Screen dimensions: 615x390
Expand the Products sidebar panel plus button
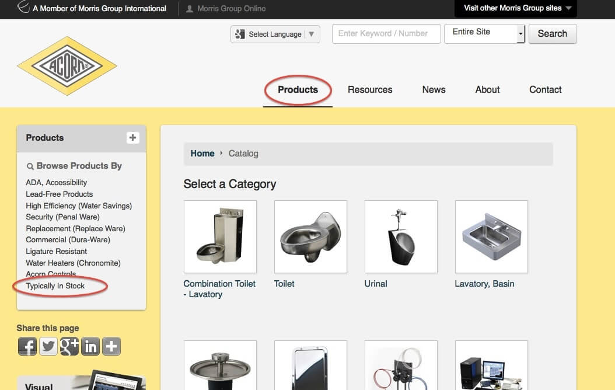[x=132, y=138]
